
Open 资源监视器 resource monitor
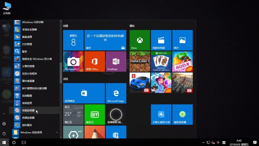pos(34,118)
